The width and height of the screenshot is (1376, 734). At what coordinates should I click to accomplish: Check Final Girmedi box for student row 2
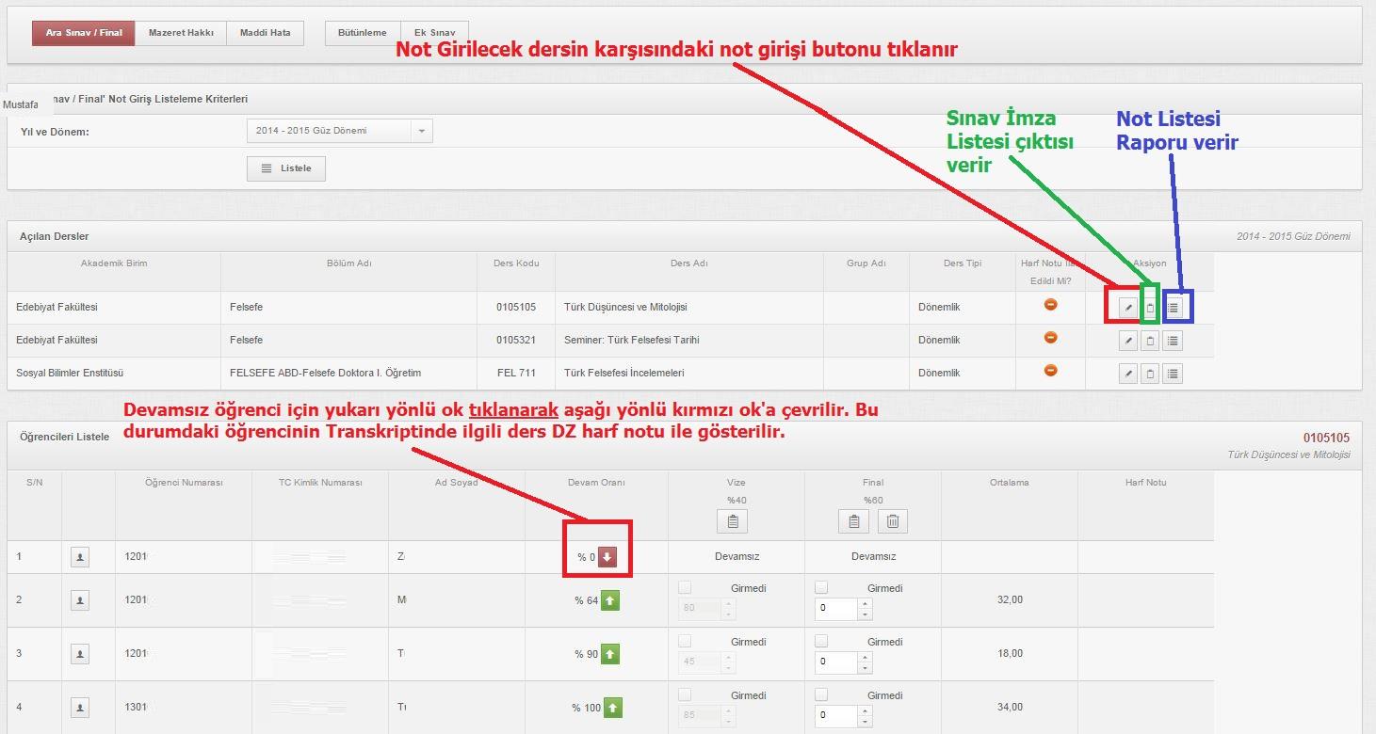821,587
